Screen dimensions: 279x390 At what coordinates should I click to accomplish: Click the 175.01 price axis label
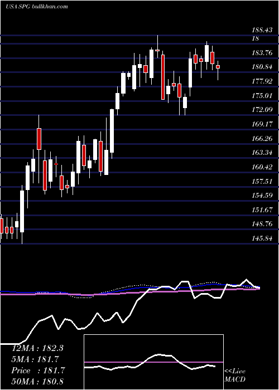[262, 95]
